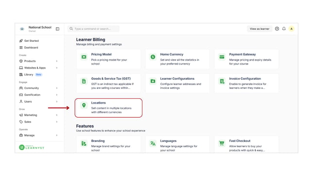Open the notifications bell icon
313x176 pixels.
[284, 29]
